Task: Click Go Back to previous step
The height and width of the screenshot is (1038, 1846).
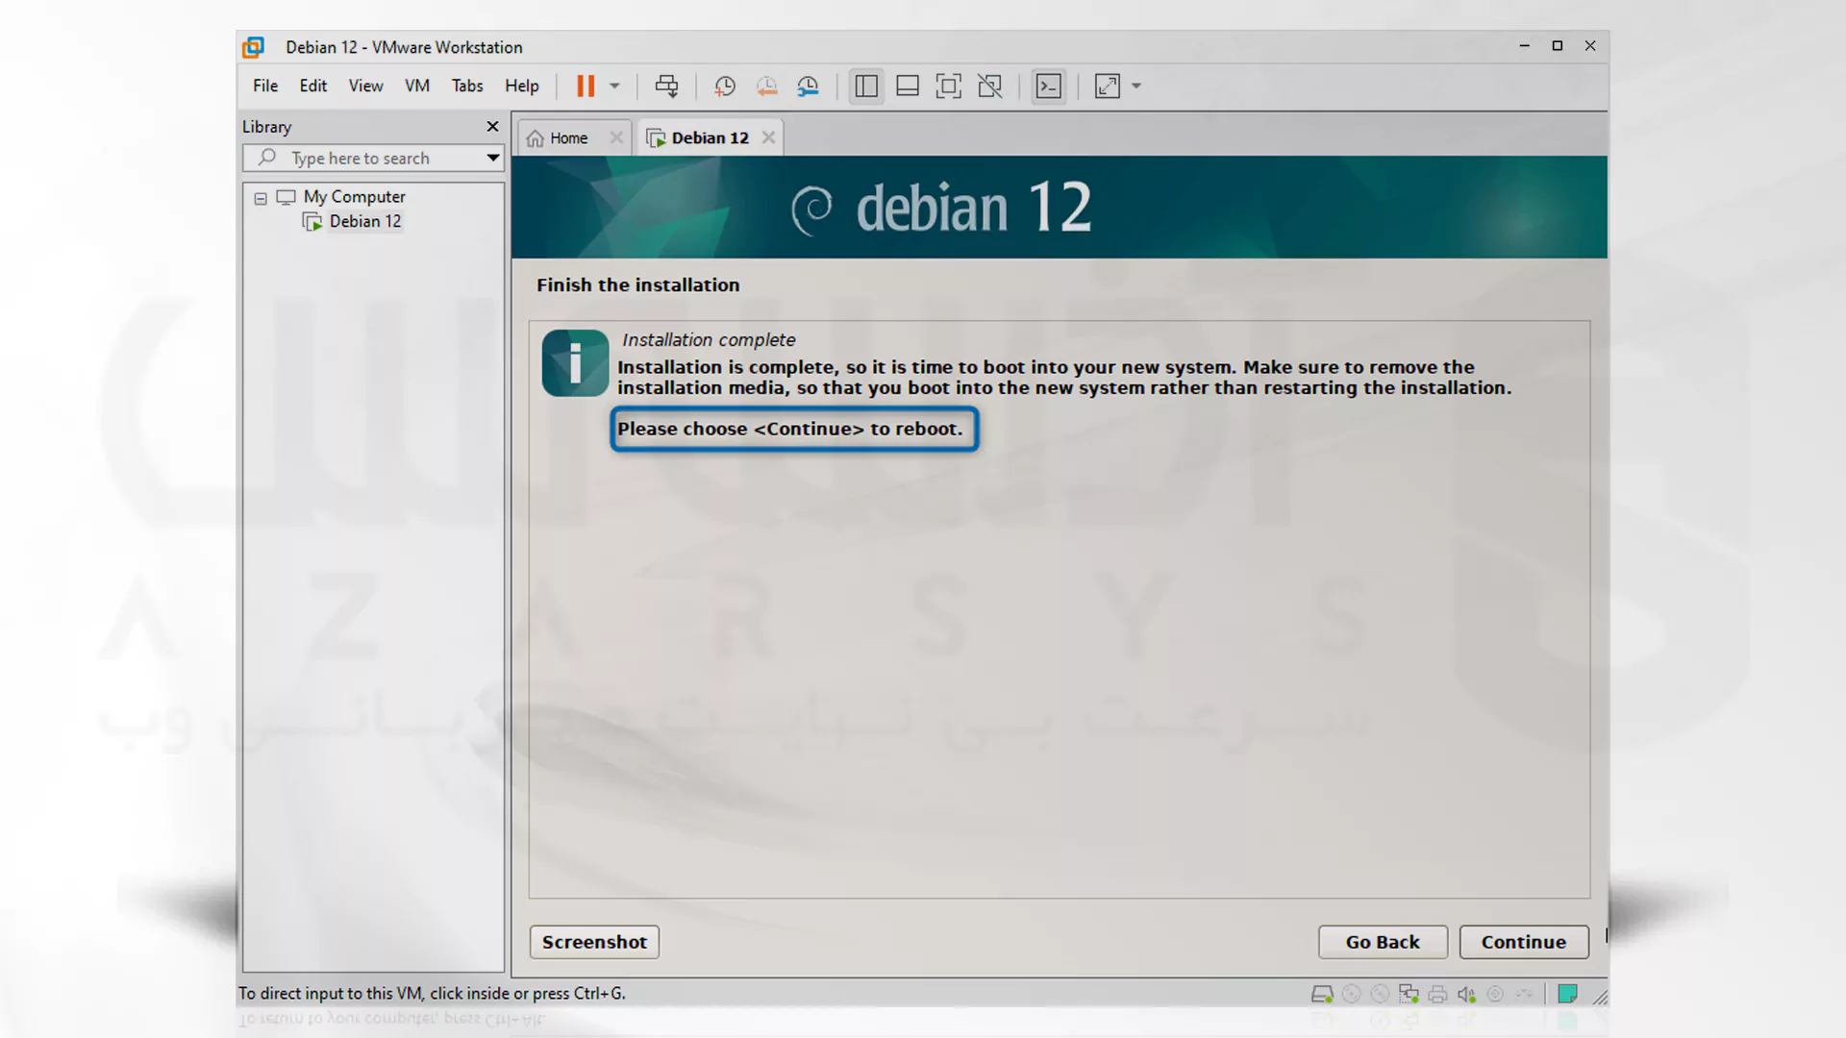Action: (1382, 942)
